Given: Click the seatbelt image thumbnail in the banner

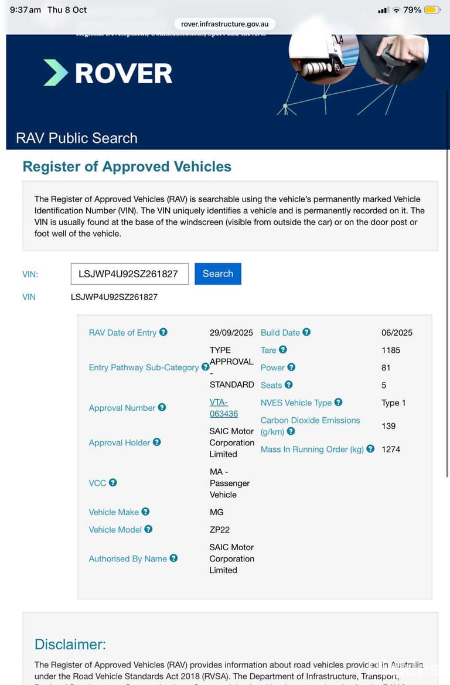Looking at the screenshot, I should 394,59.
